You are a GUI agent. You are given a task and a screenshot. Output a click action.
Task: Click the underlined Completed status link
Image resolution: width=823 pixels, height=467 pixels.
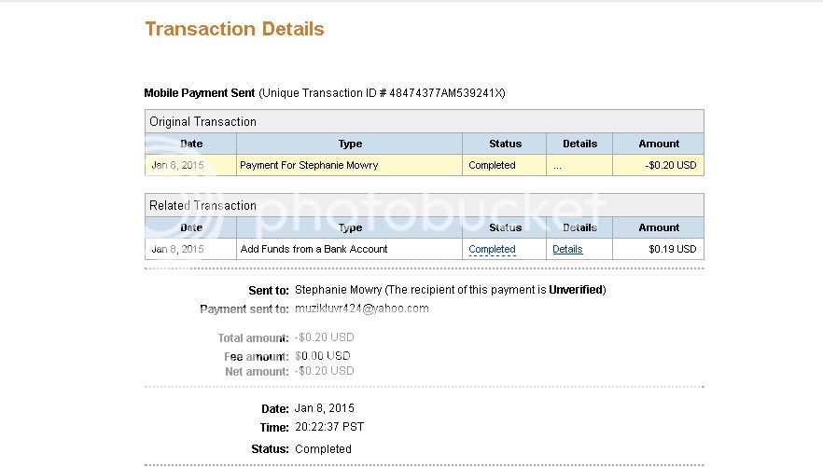492,250
